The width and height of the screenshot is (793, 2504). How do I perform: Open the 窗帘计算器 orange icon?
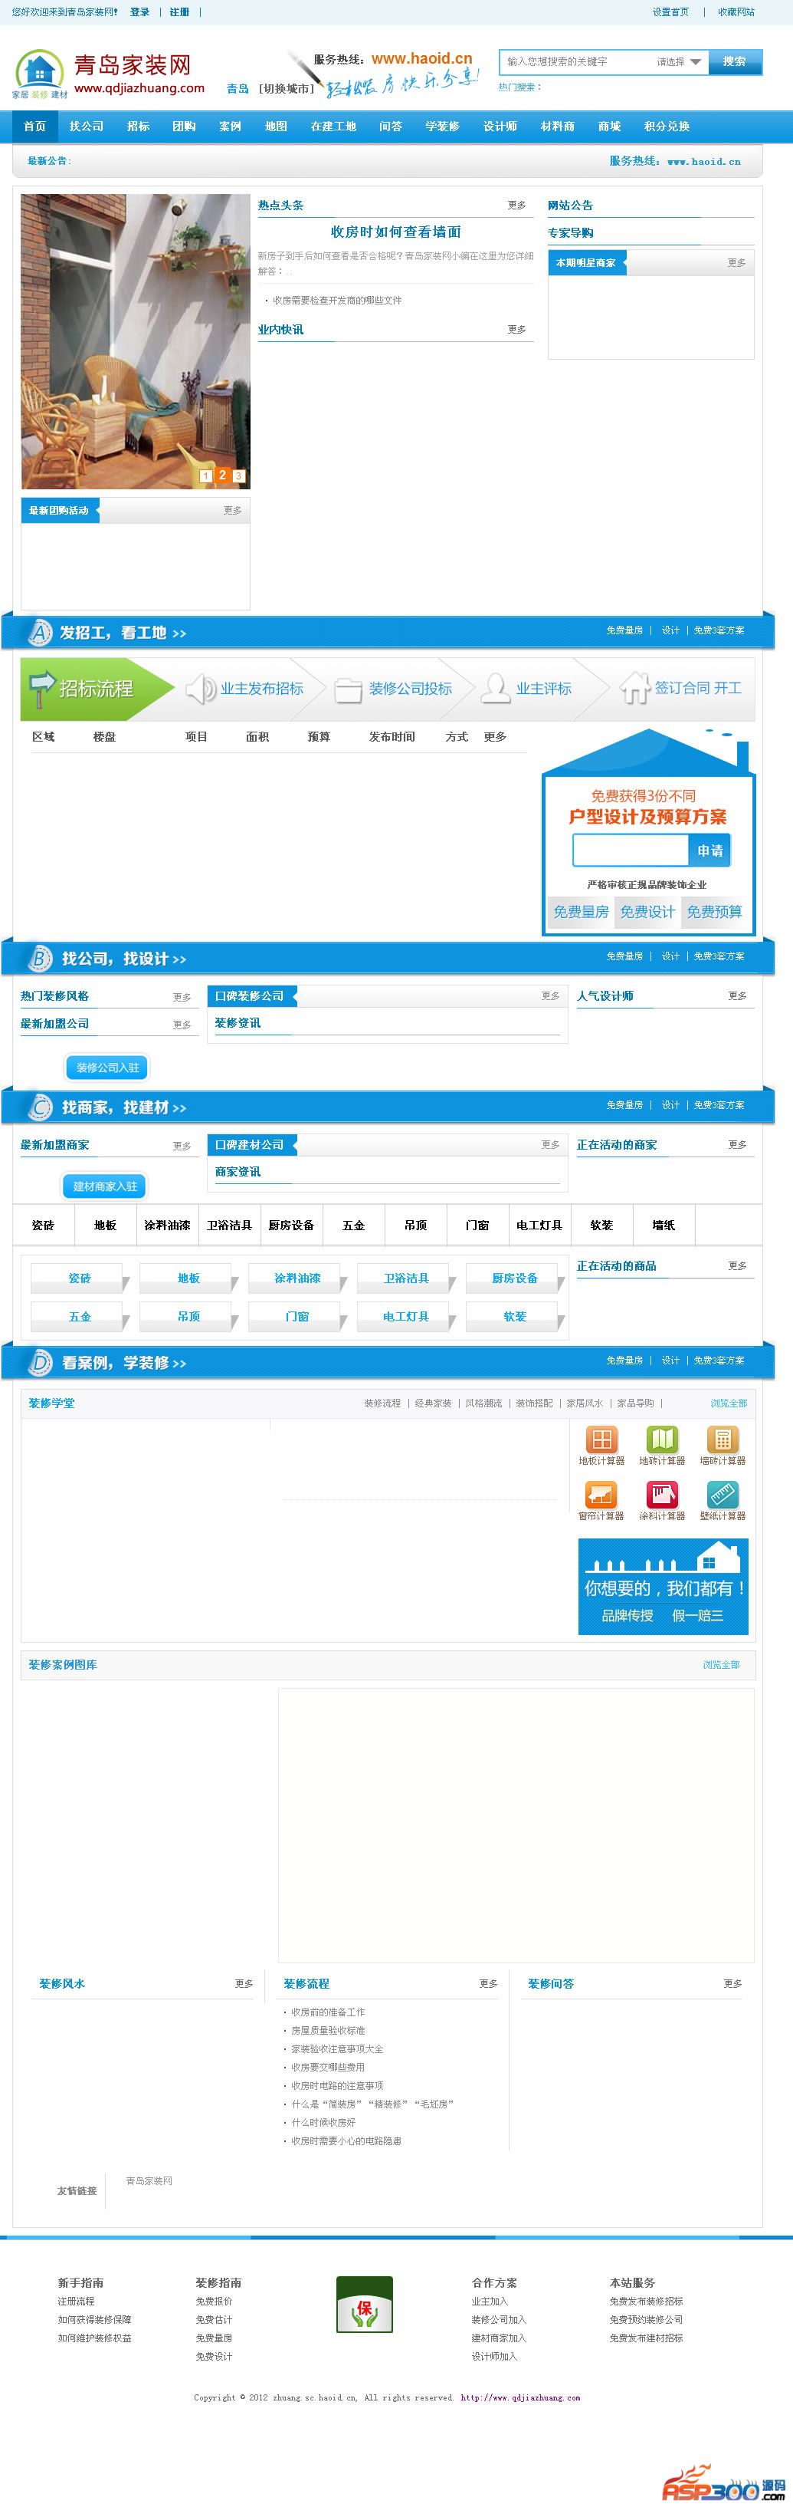coord(601,1494)
